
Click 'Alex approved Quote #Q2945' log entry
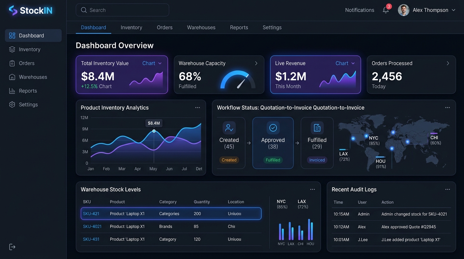click(x=409, y=227)
